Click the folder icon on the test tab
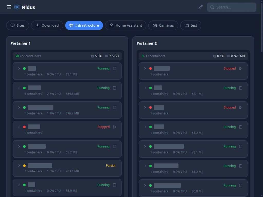The height and width of the screenshot is (197, 263). tap(185, 25)
